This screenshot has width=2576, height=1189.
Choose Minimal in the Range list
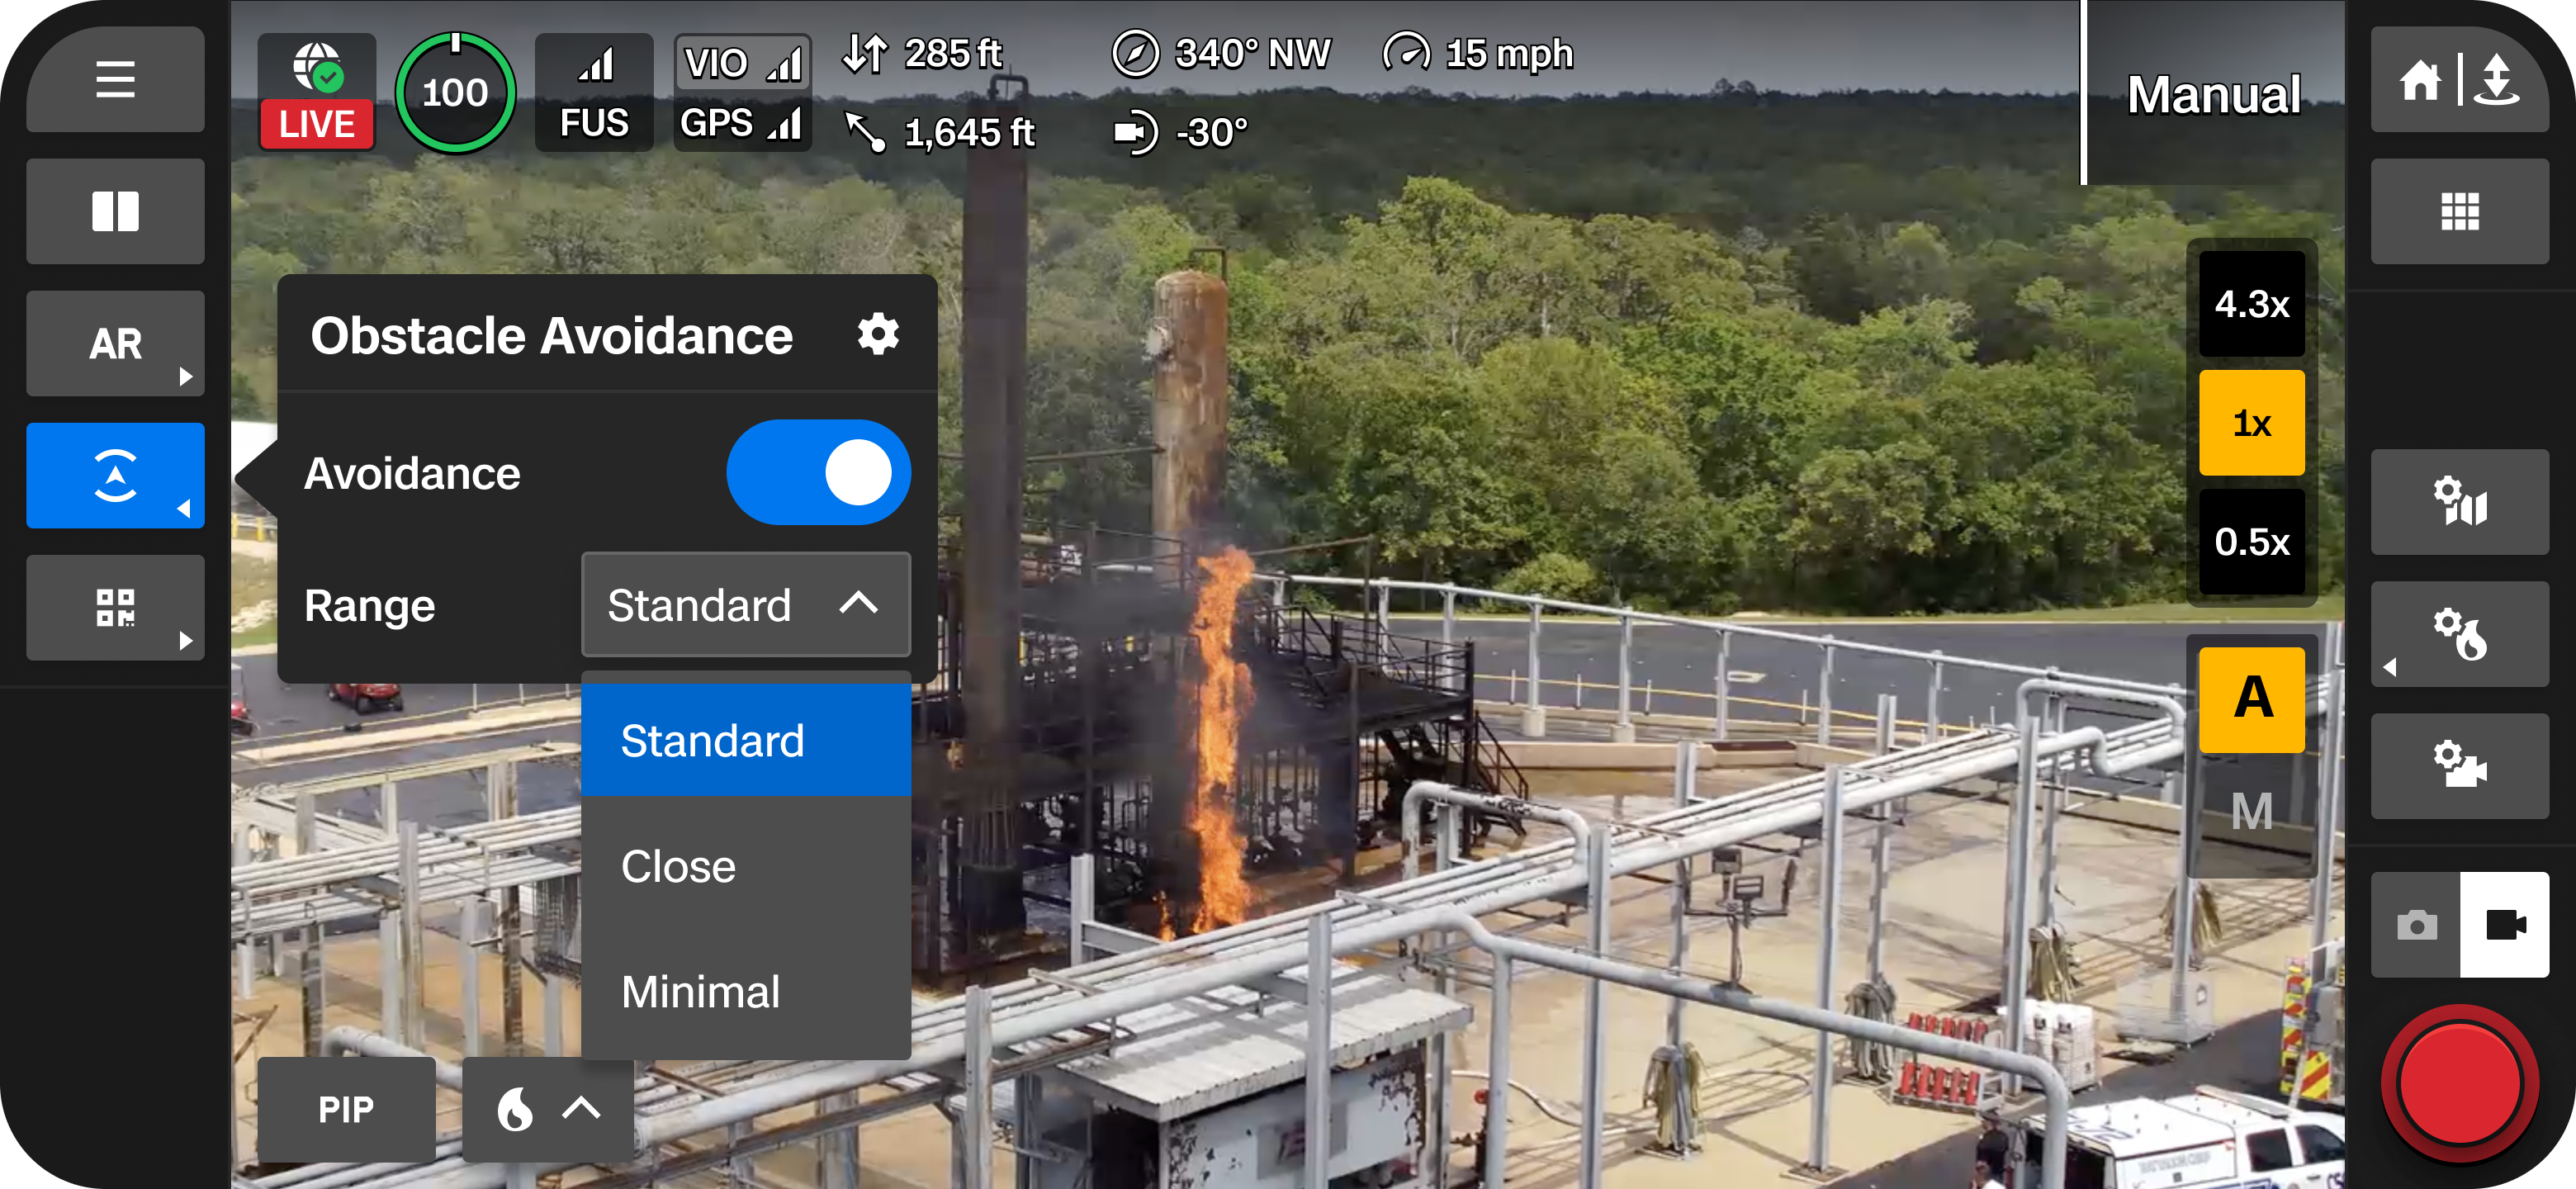pos(746,992)
